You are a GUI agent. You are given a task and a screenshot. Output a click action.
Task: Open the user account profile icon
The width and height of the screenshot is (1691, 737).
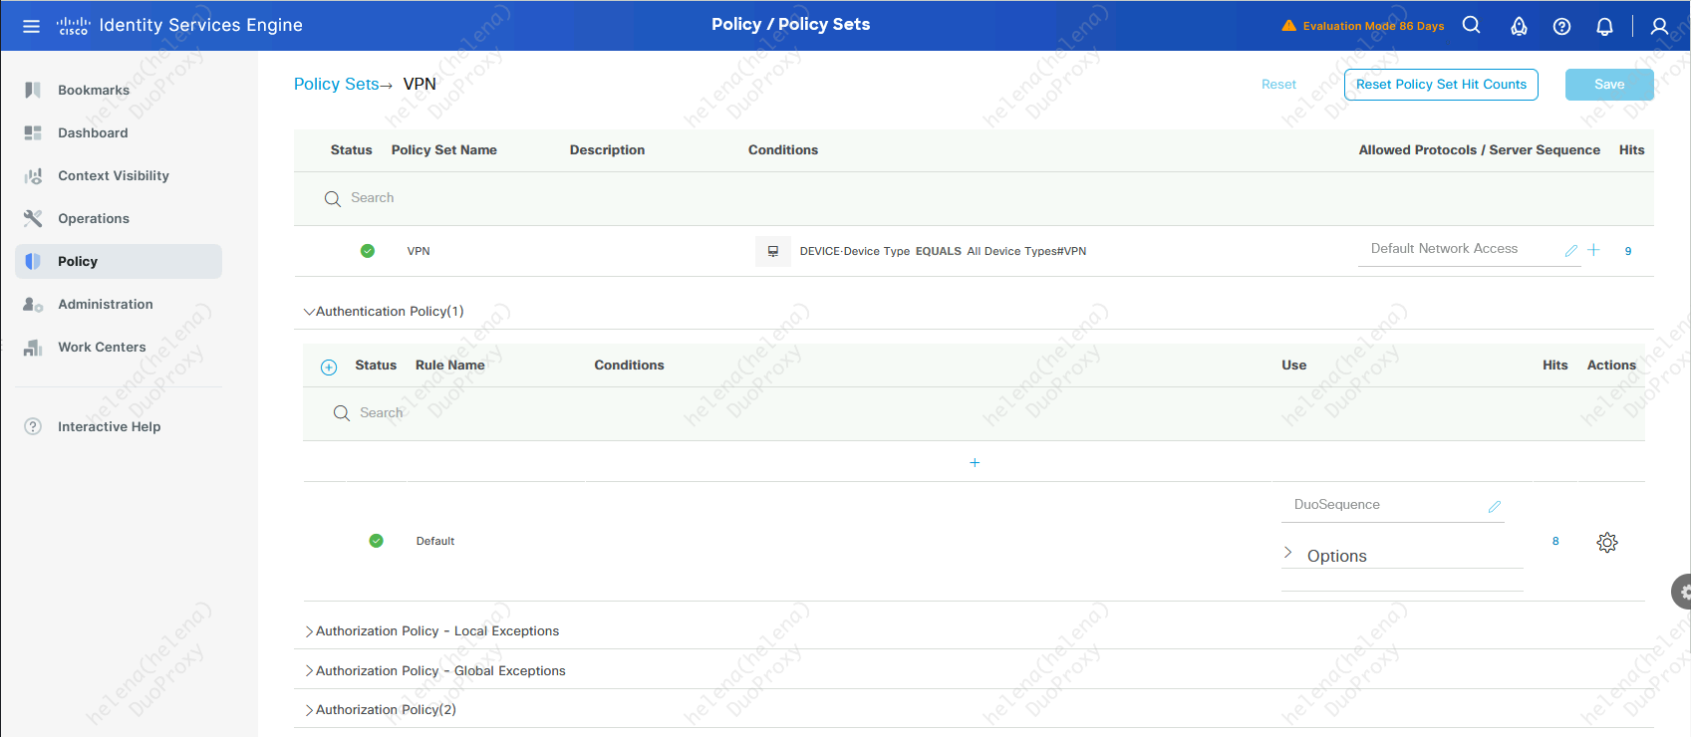[1659, 27]
